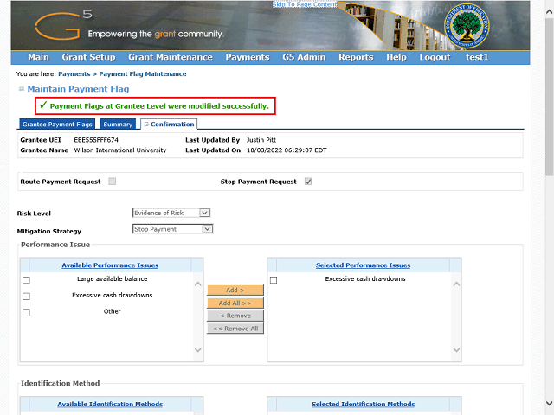Check the Large available balance checkbox
The height and width of the screenshot is (415, 554).
coord(26,280)
